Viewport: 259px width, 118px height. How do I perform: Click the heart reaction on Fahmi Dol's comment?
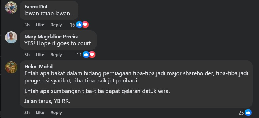click(x=85, y=25)
